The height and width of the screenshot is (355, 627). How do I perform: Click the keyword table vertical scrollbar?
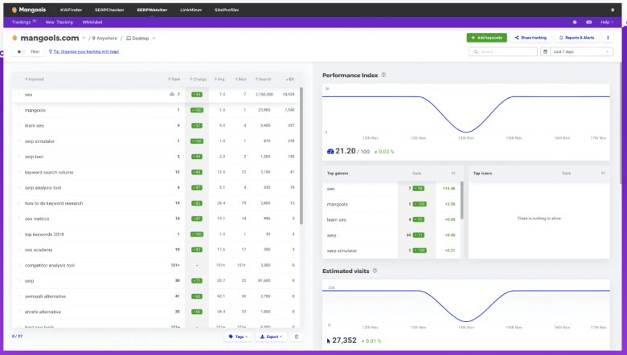[x=301, y=156]
